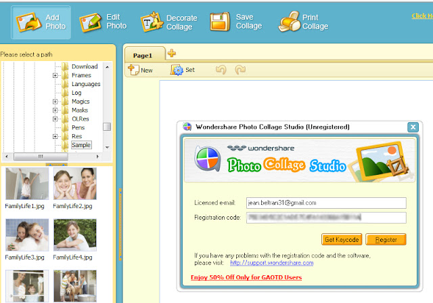
Task: Select the Magics folder
Action: [x=81, y=101]
